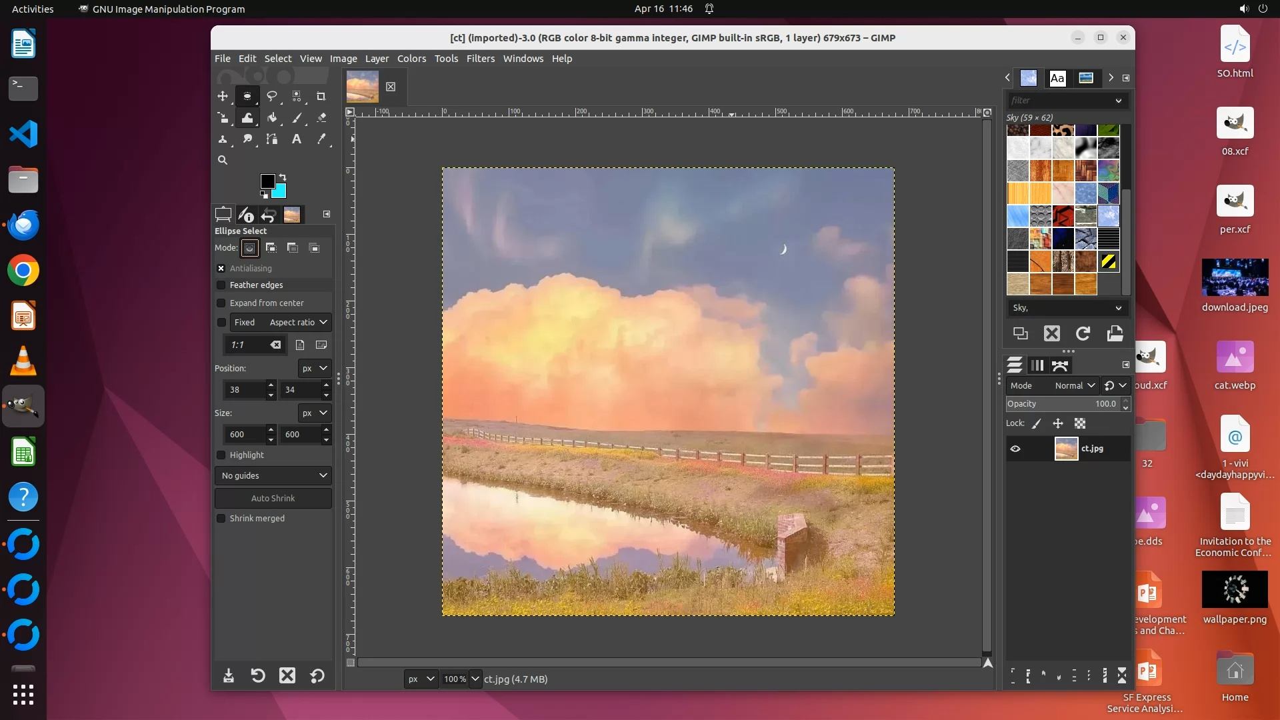The width and height of the screenshot is (1280, 720).
Task: Open the Filters menu
Action: 480,59
